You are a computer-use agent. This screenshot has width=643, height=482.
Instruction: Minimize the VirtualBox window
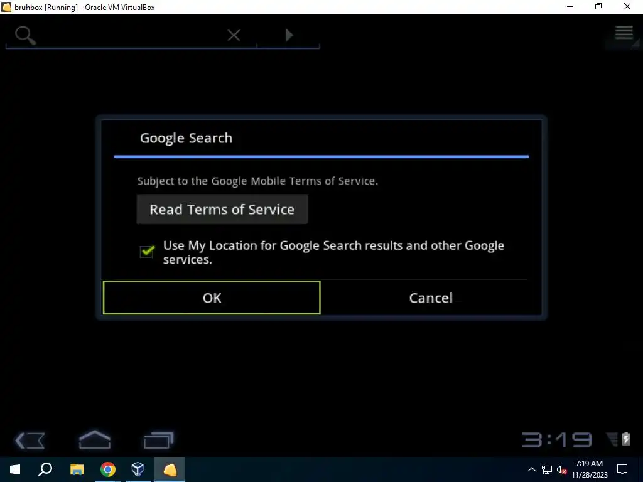tap(570, 7)
